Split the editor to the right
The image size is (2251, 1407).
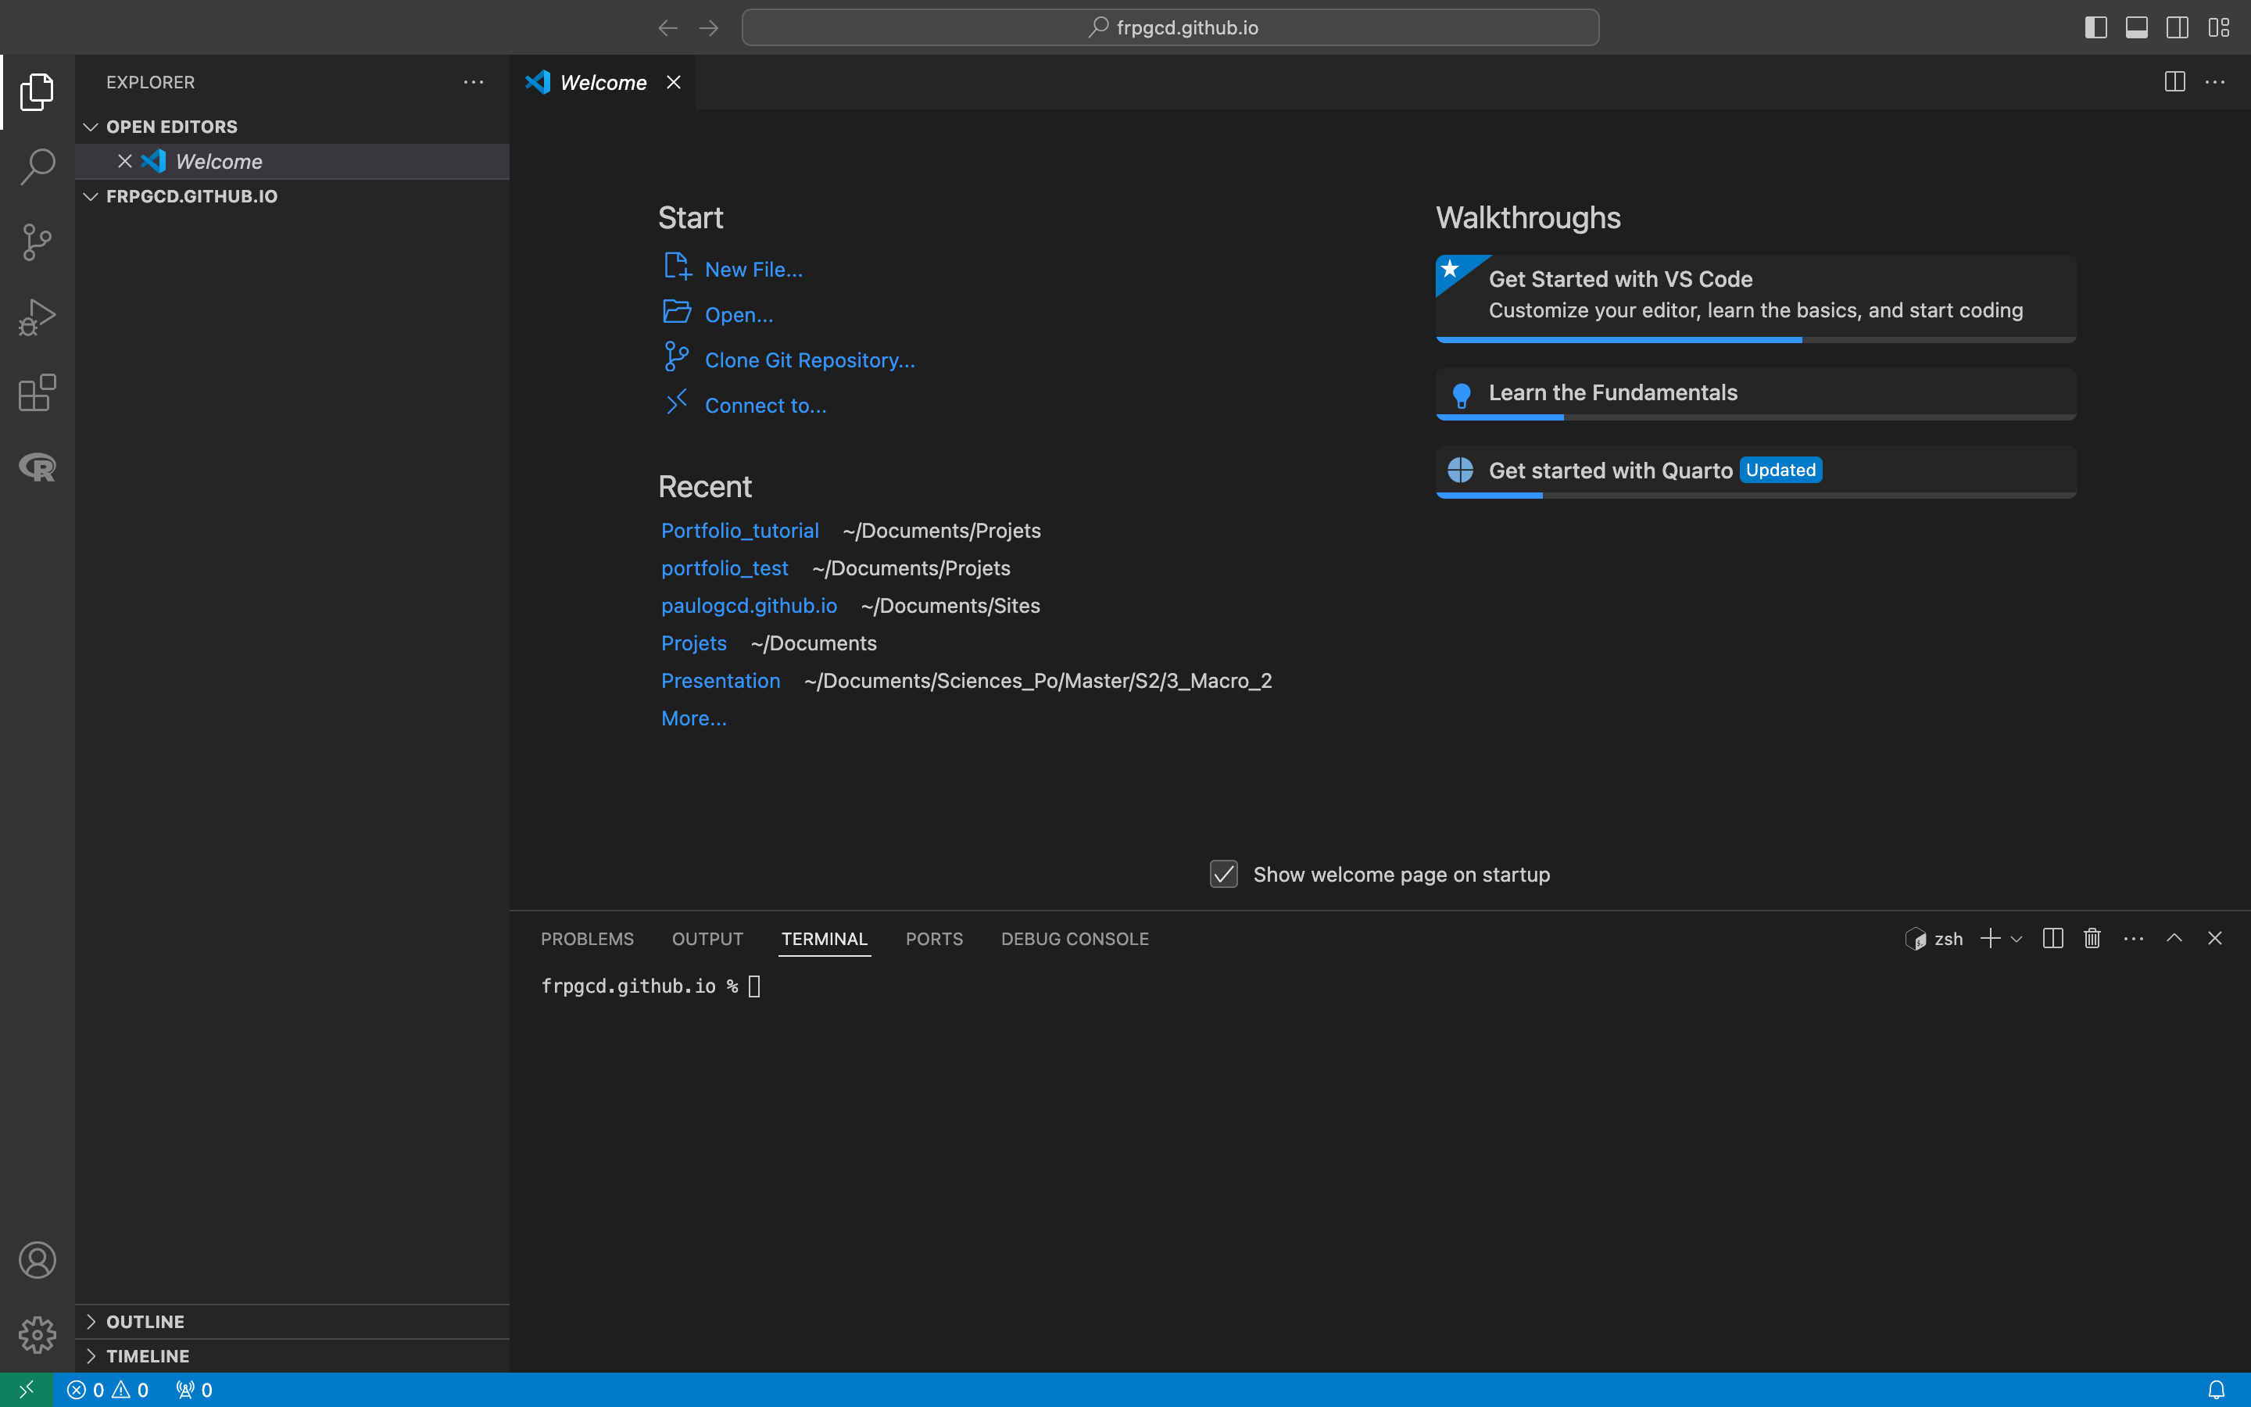2174,82
